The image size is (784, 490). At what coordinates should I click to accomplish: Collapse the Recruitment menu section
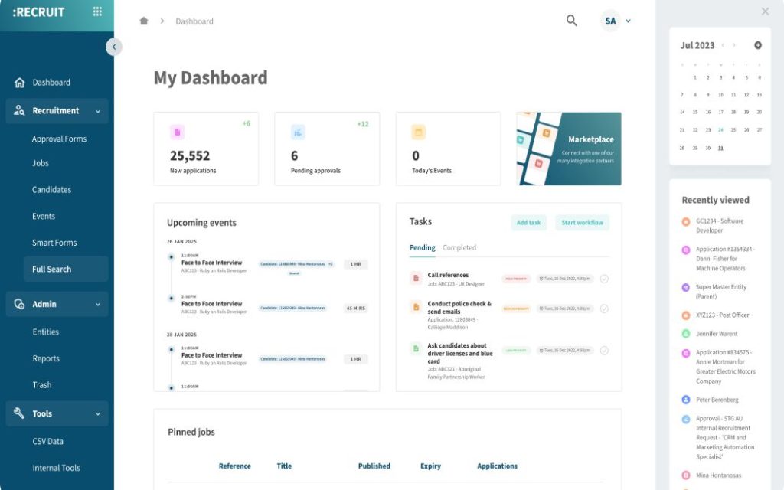pos(97,112)
